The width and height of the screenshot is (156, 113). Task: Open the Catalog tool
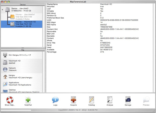coord(92,100)
